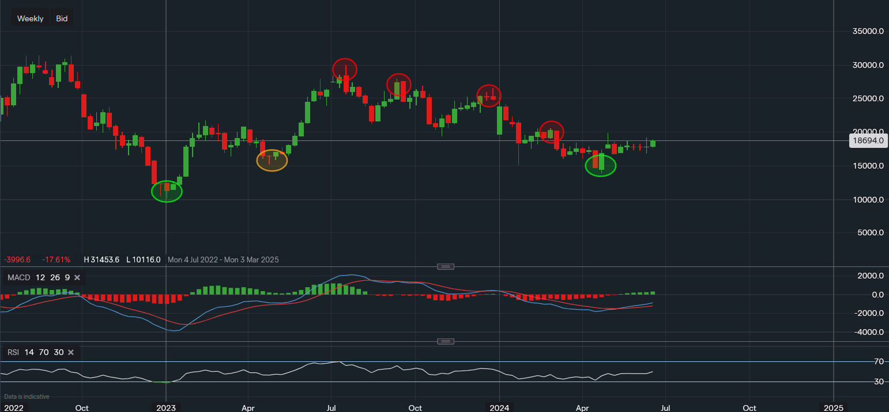Click the resize handle above the RSI panel

click(x=446, y=341)
